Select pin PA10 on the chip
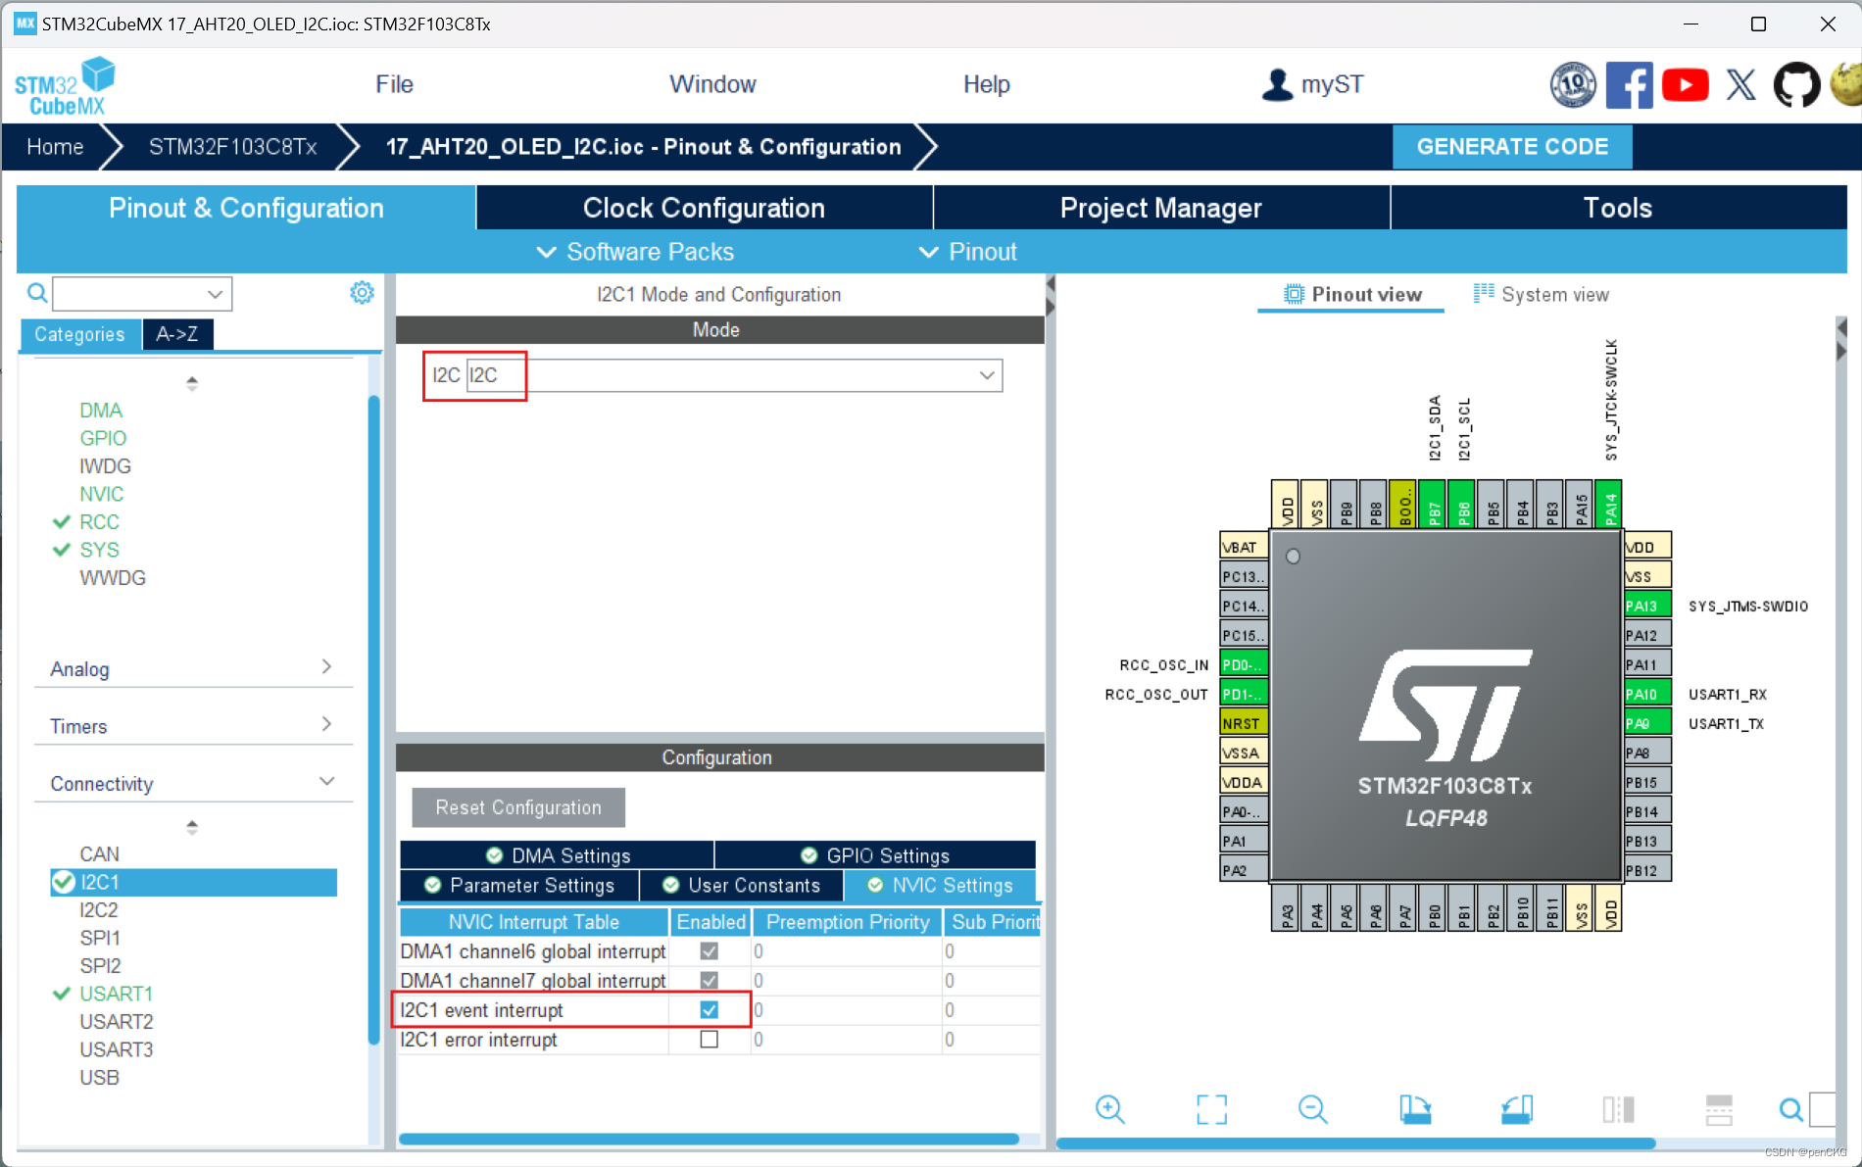1862x1167 pixels. pyautogui.click(x=1647, y=694)
